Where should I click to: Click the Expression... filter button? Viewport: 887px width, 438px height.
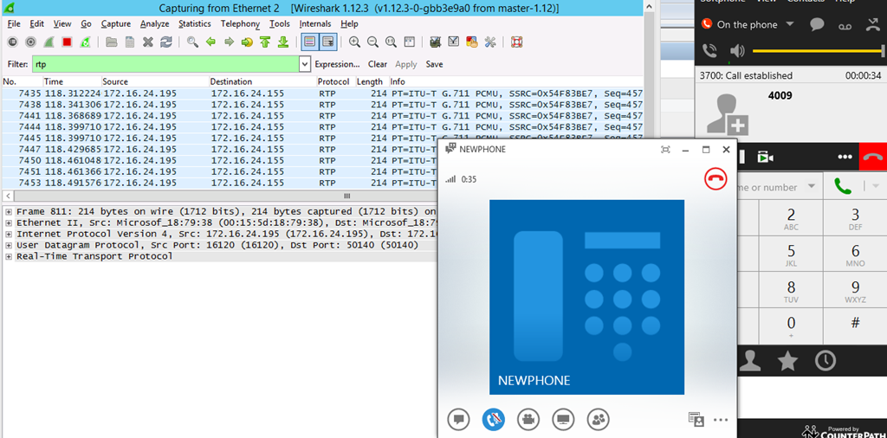pyautogui.click(x=337, y=64)
